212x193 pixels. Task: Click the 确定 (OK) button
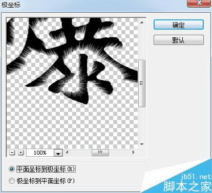tap(179, 25)
